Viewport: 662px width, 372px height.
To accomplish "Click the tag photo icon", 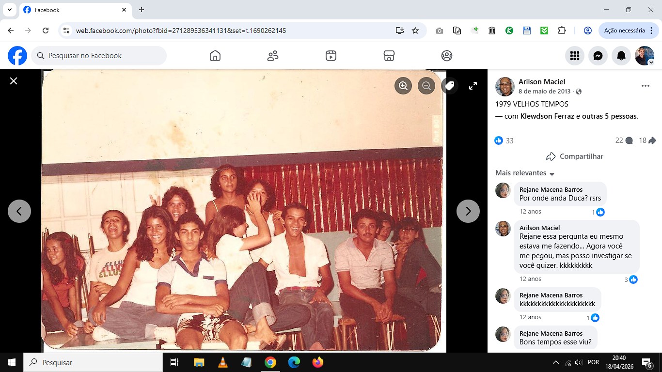I will click(450, 86).
